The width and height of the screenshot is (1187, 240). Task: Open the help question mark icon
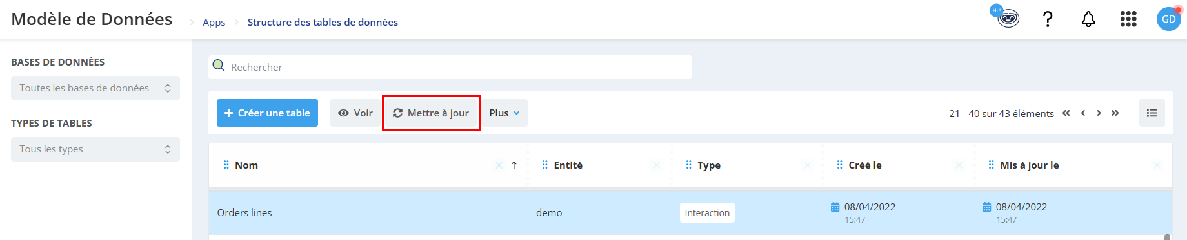[1048, 19]
